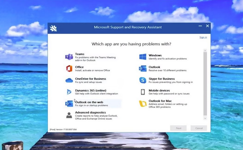Click the Next button
Screen dimensions: 243x150
coord(178,128)
